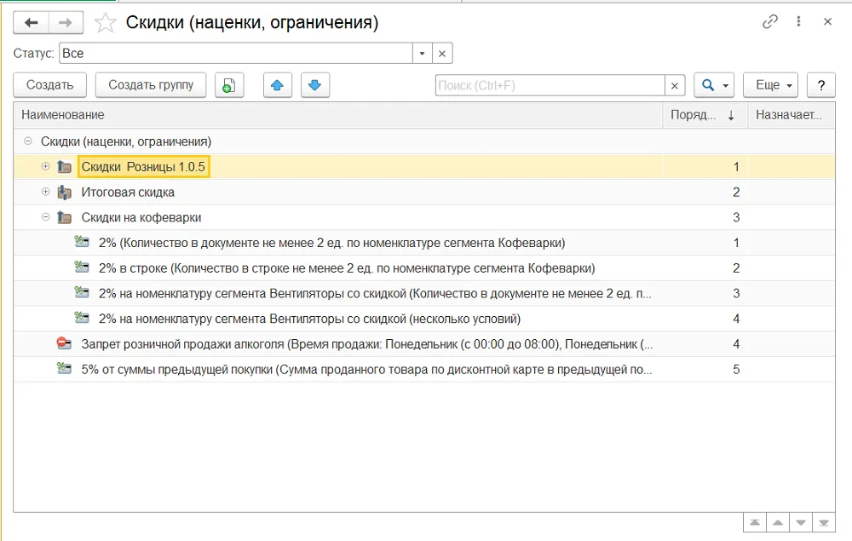852x541 pixels.
Task: Click the folder icon of Итоговая скидка
Action: [64, 192]
